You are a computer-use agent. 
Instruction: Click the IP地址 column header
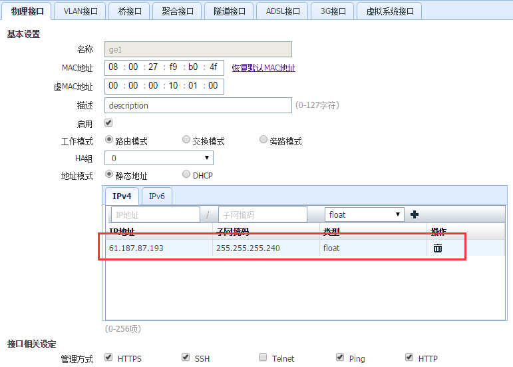pos(159,232)
